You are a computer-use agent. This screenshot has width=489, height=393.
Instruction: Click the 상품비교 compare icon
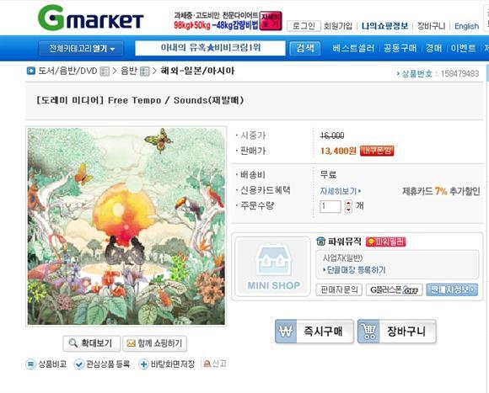[30, 364]
